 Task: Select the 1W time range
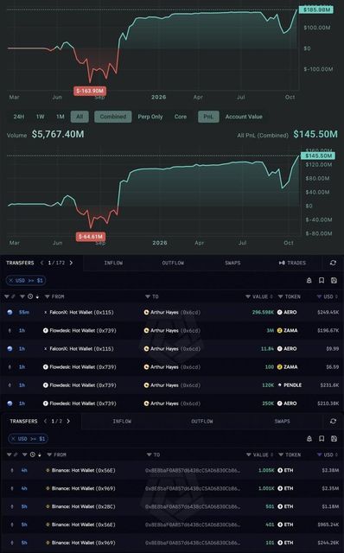[41, 117]
